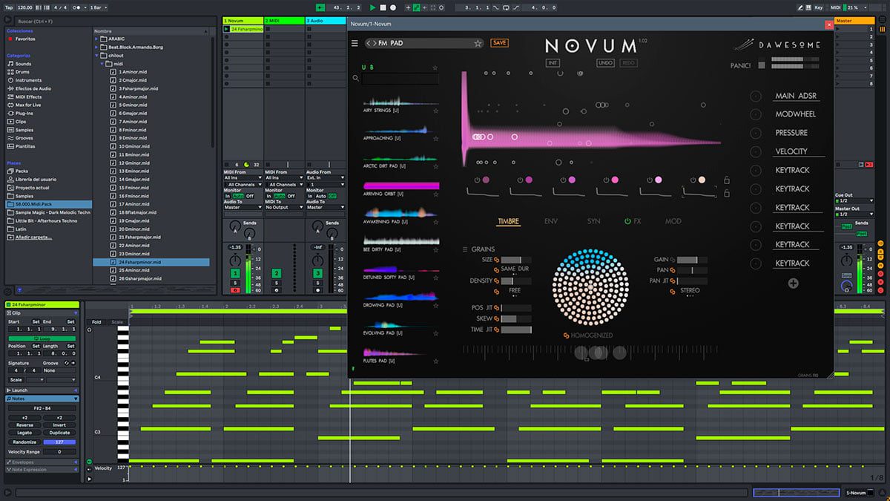Open the Instruments browser category
Screen dimensions: 890x501
point(28,80)
